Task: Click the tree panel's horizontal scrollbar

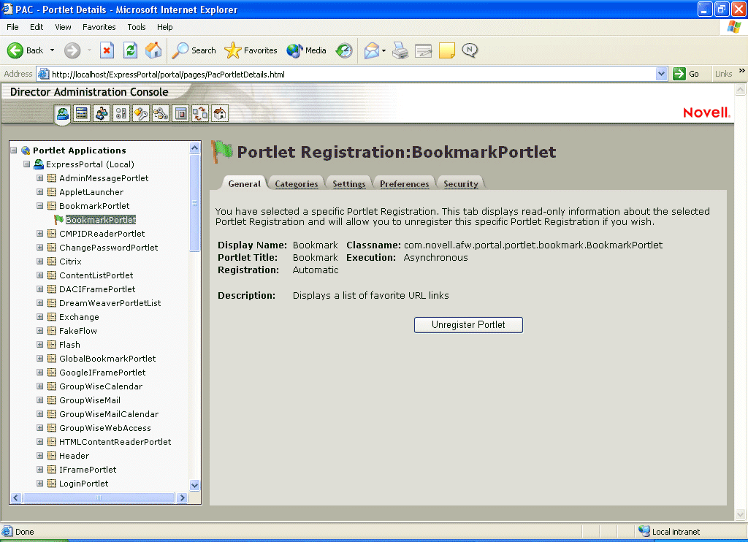Action: tap(99, 497)
